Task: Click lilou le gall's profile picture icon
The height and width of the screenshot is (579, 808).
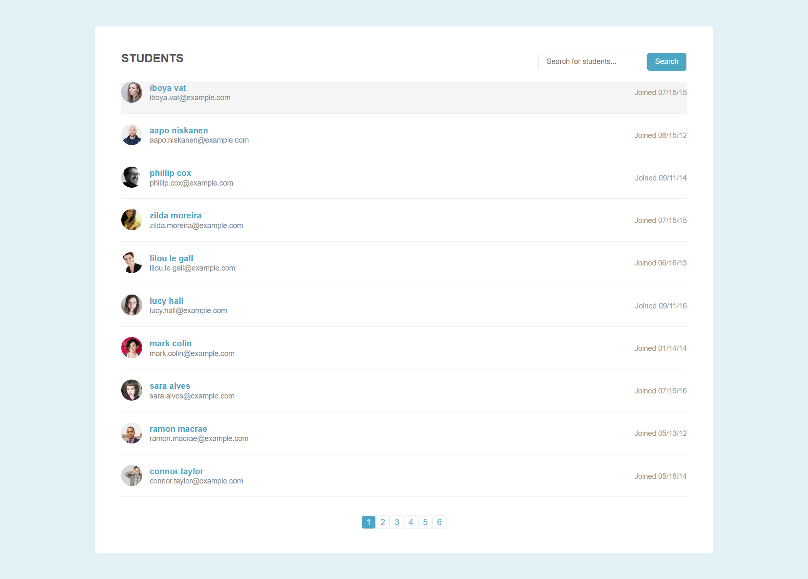Action: (132, 262)
